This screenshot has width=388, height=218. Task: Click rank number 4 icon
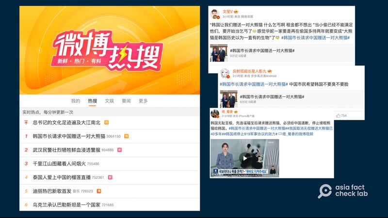pyautogui.click(x=26, y=177)
